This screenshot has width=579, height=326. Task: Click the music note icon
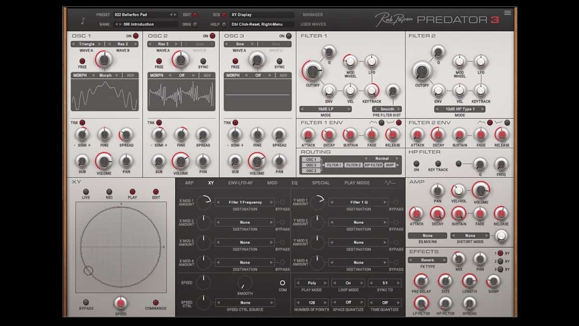tap(83, 21)
